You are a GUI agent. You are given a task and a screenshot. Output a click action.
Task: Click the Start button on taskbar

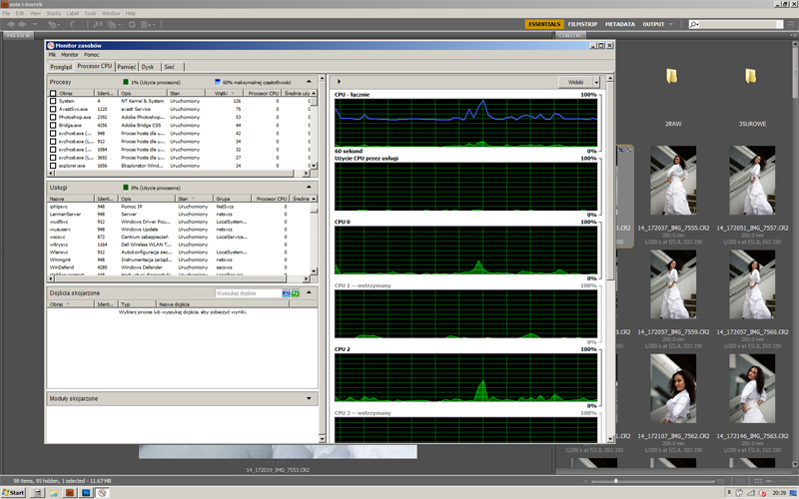point(14,493)
